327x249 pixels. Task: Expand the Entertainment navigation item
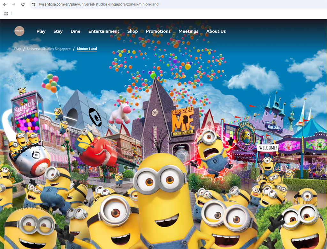coord(104,31)
